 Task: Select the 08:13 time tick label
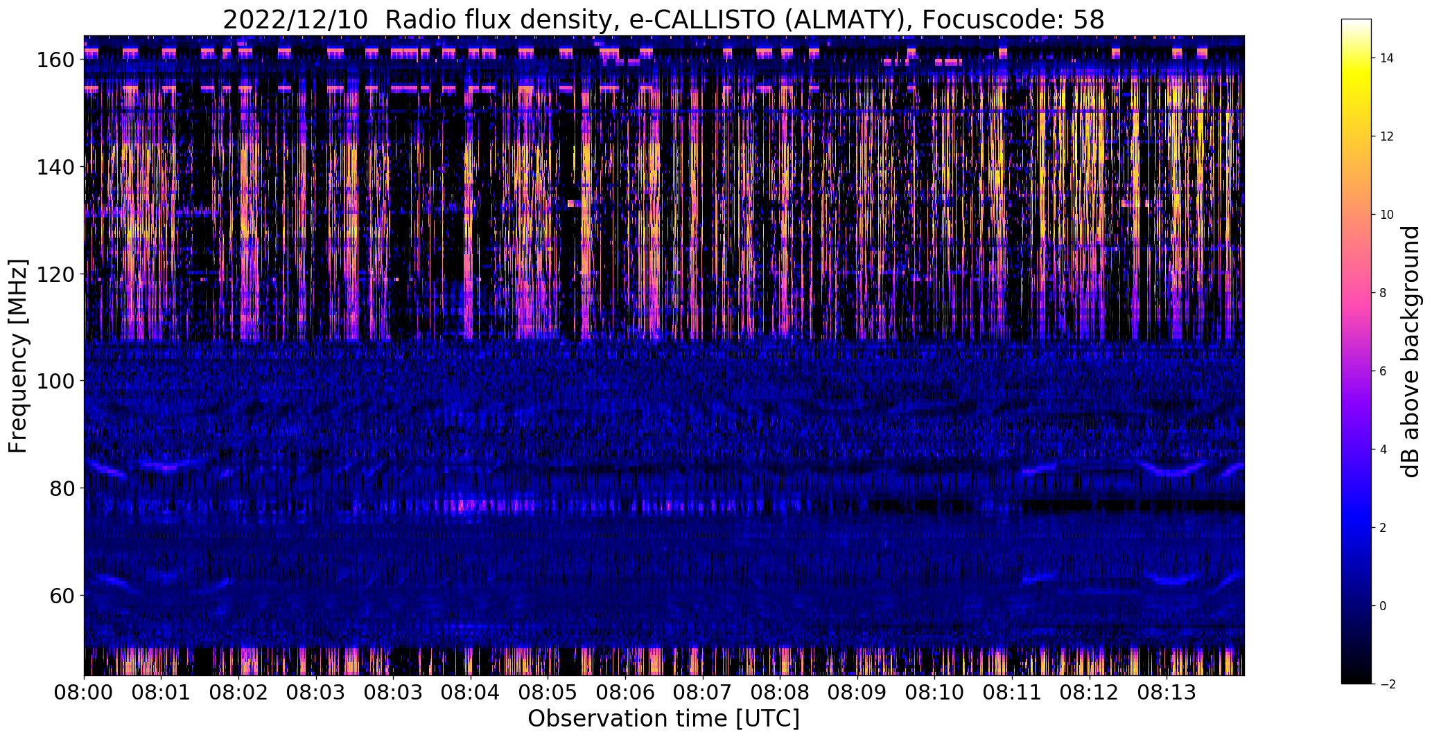click(1167, 692)
